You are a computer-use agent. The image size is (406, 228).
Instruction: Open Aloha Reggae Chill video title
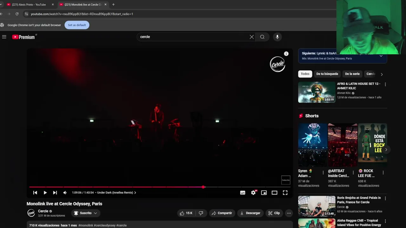(x=359, y=223)
